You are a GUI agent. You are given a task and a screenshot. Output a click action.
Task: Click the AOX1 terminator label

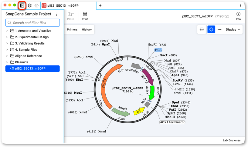[172, 122]
